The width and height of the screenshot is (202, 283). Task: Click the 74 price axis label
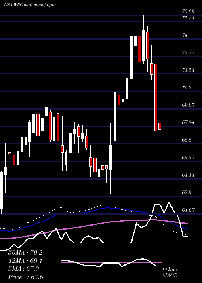[185, 35]
